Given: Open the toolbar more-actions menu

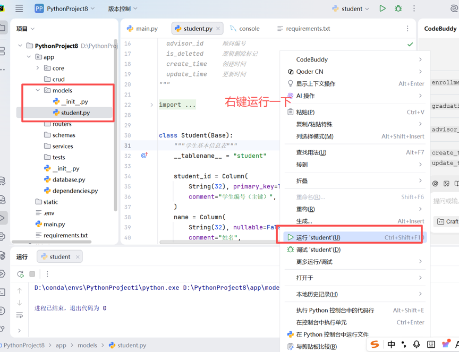Looking at the screenshot, I should click(414, 8).
